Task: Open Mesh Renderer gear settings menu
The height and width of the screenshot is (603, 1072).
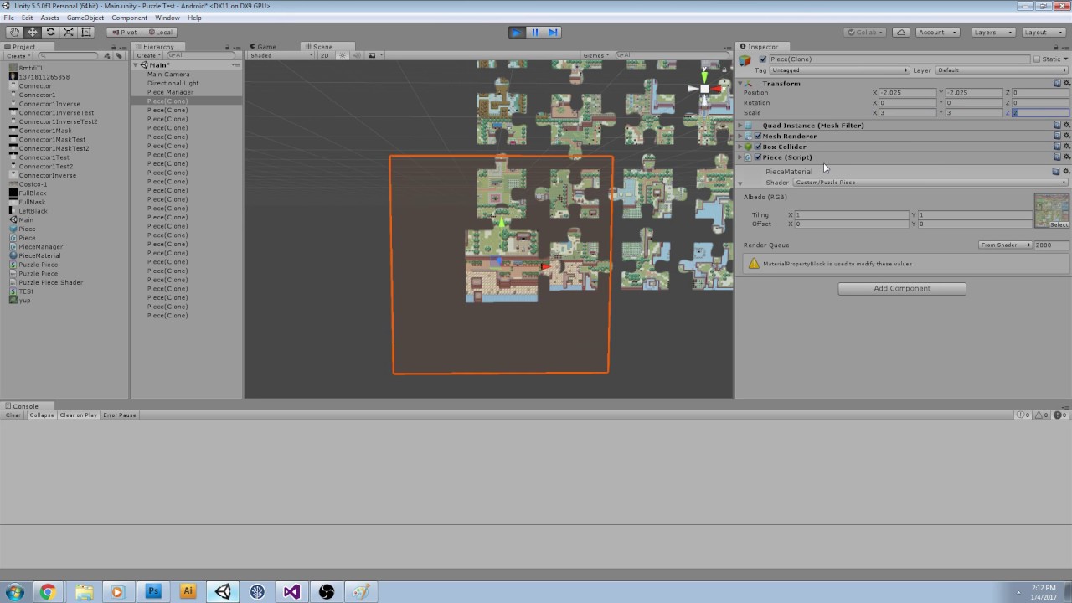Action: click(x=1066, y=136)
